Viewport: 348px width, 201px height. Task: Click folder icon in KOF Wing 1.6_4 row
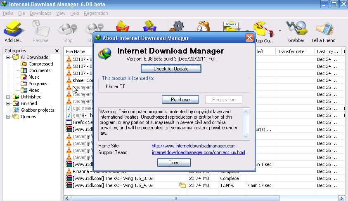[x=182, y=185]
